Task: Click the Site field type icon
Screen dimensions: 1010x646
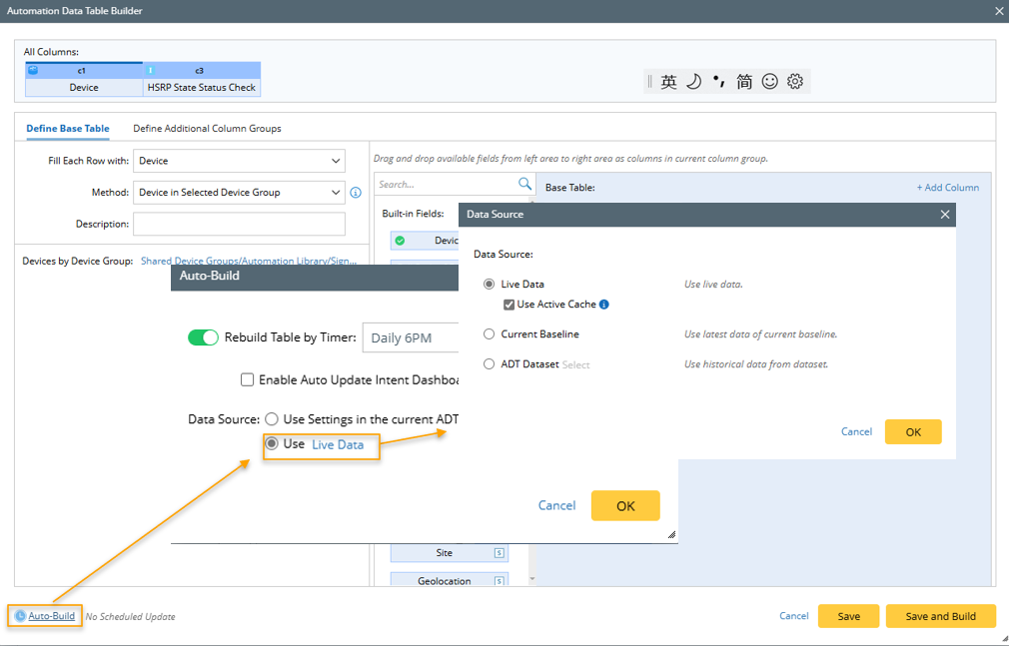Action: pyautogui.click(x=500, y=553)
